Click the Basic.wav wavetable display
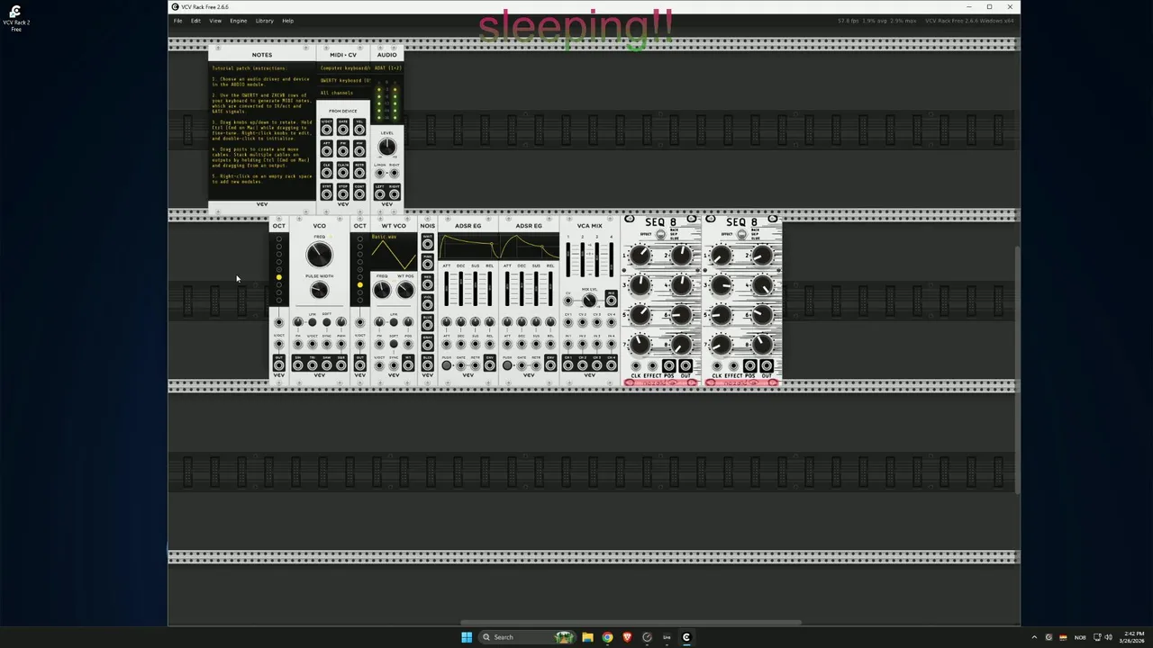The height and width of the screenshot is (648, 1153). pyautogui.click(x=394, y=251)
